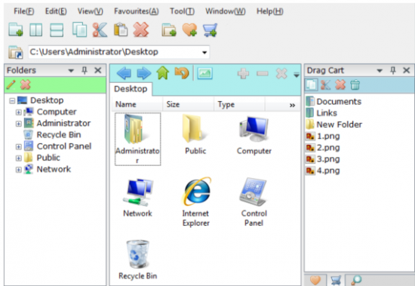Image resolution: width=415 pixels, height=286 pixels.
Task: Click the red Delete X in main toolbar
Action: pyautogui.click(x=141, y=29)
